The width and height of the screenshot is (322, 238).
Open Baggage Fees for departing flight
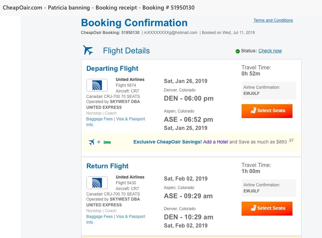[x=99, y=119]
